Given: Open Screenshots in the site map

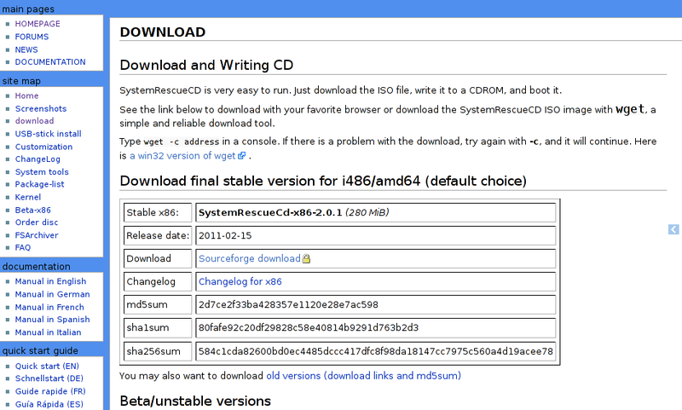Looking at the screenshot, I should [x=40, y=109].
